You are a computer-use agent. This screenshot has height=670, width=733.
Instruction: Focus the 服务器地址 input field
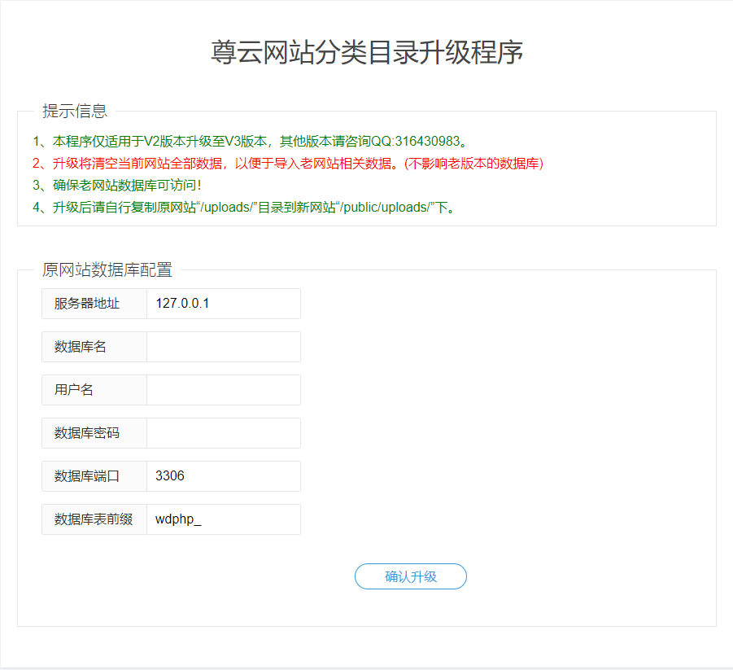(x=224, y=304)
